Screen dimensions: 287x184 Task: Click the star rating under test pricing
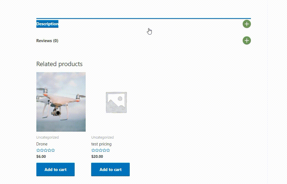pos(101,150)
